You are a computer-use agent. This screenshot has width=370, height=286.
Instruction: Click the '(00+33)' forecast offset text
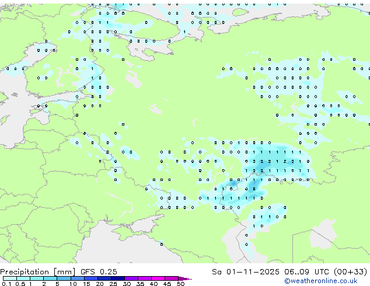[x=351, y=272]
